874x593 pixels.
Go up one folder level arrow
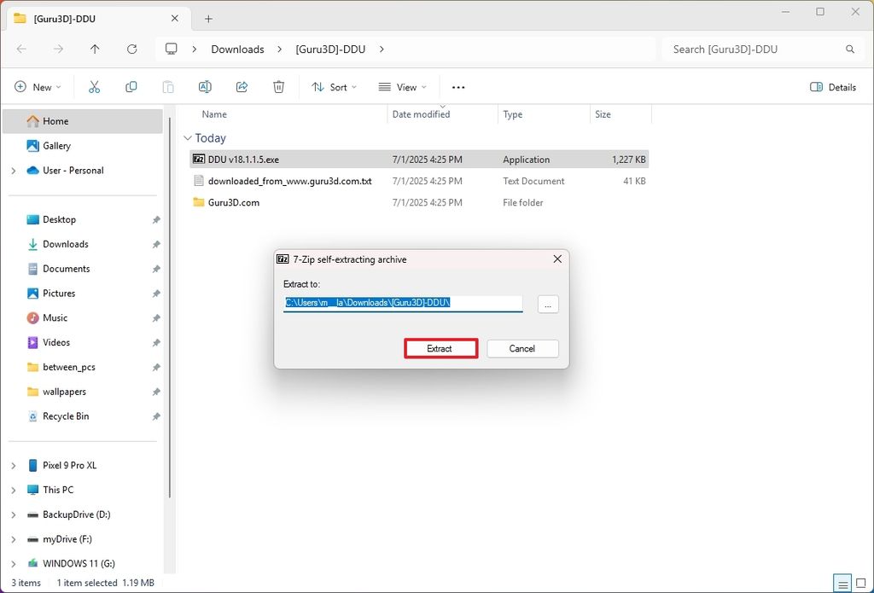click(96, 49)
